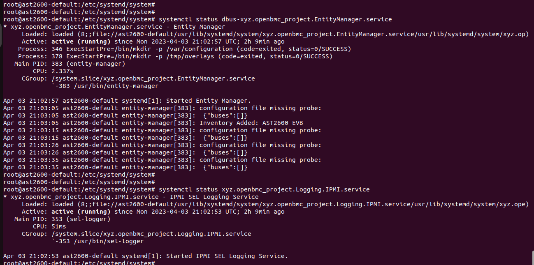This screenshot has width=534, height=265.
Task: Click the 21:03:26 'configuration file missing probe' line
Action: tap(260, 145)
